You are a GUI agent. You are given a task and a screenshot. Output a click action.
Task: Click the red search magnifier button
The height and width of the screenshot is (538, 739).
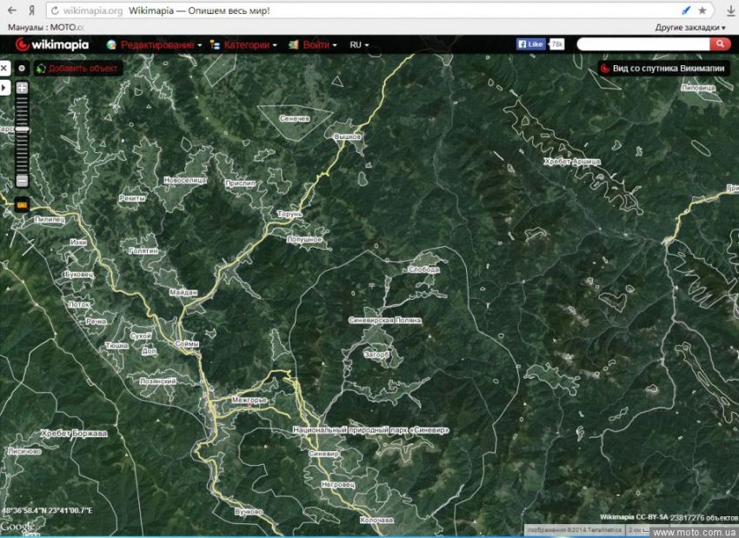[x=720, y=44]
